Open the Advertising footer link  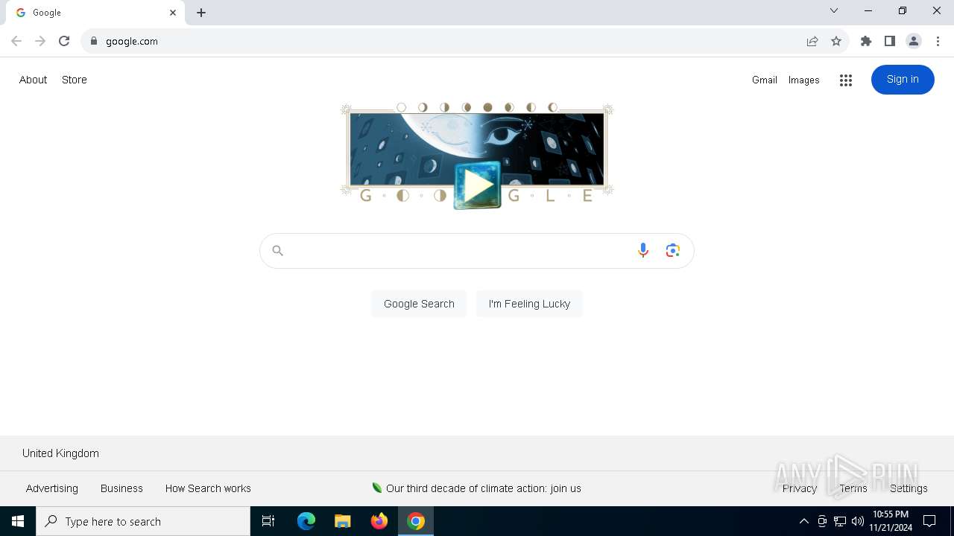[52, 488]
